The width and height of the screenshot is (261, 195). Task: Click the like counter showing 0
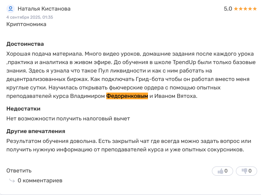(226, 171)
